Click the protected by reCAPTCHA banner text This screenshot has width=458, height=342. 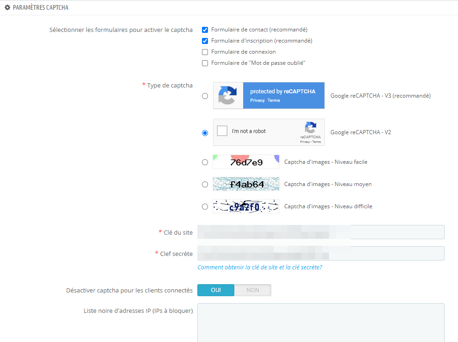click(x=283, y=91)
